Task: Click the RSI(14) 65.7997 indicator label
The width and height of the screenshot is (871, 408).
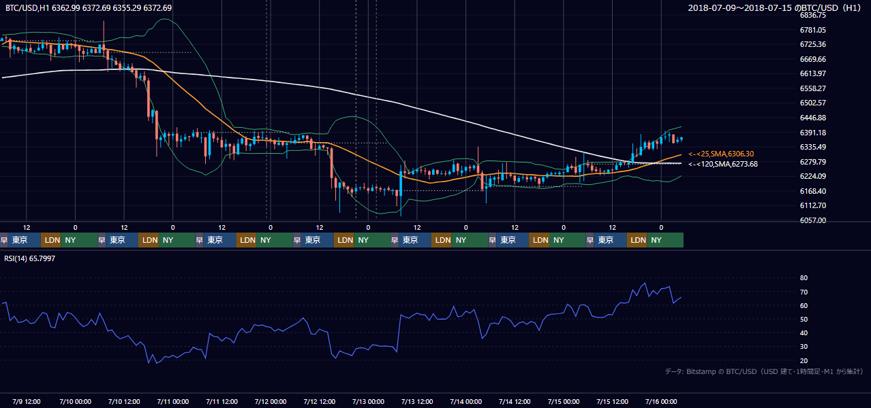Action: [31, 259]
